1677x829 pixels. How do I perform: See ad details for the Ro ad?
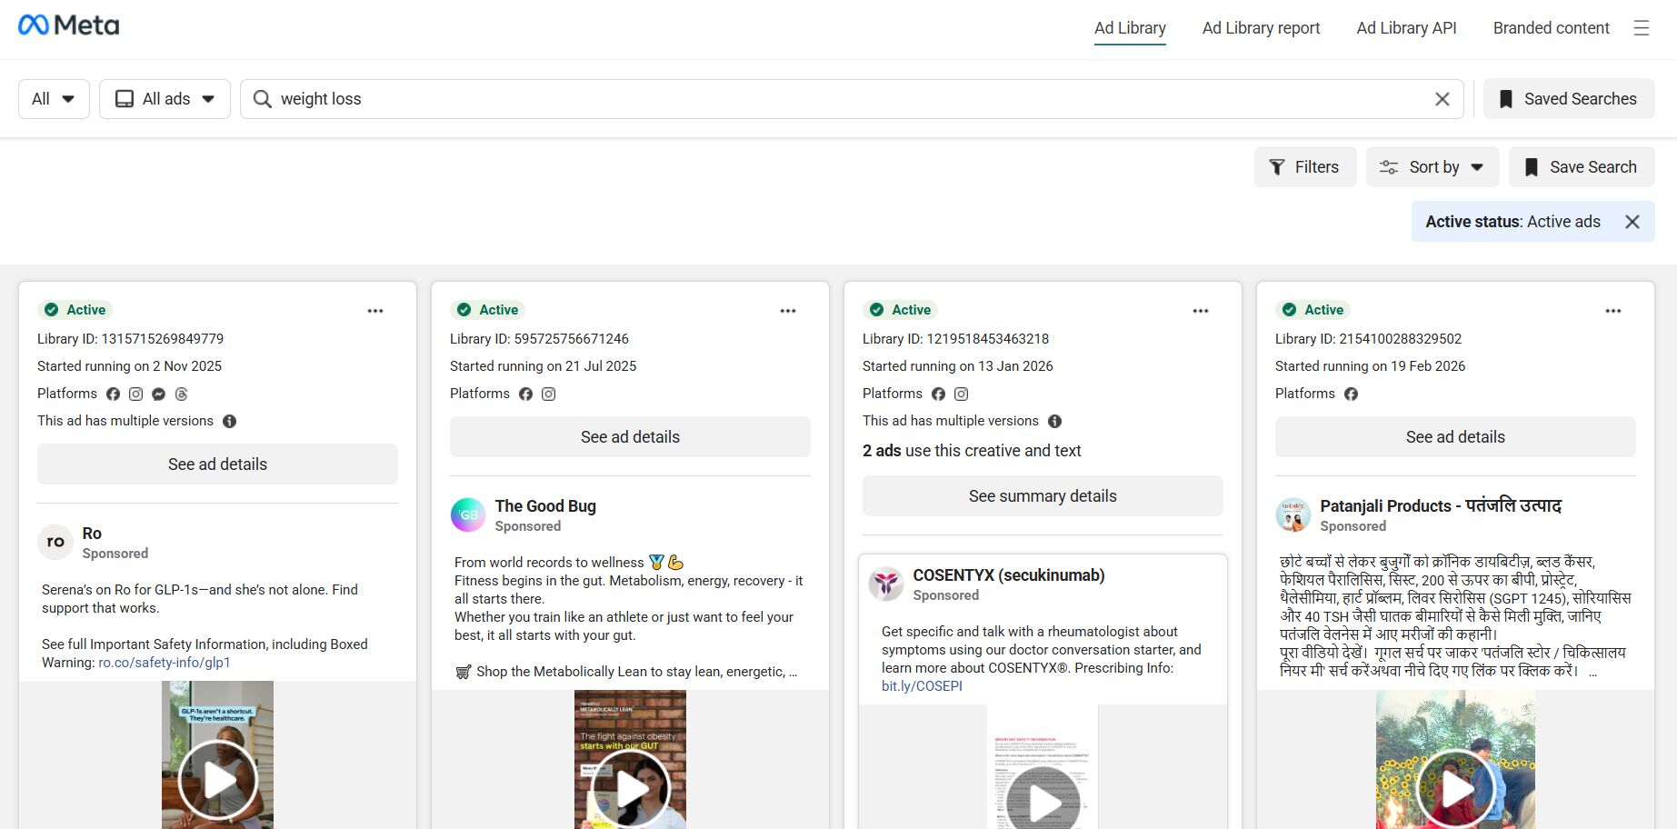[217, 464]
